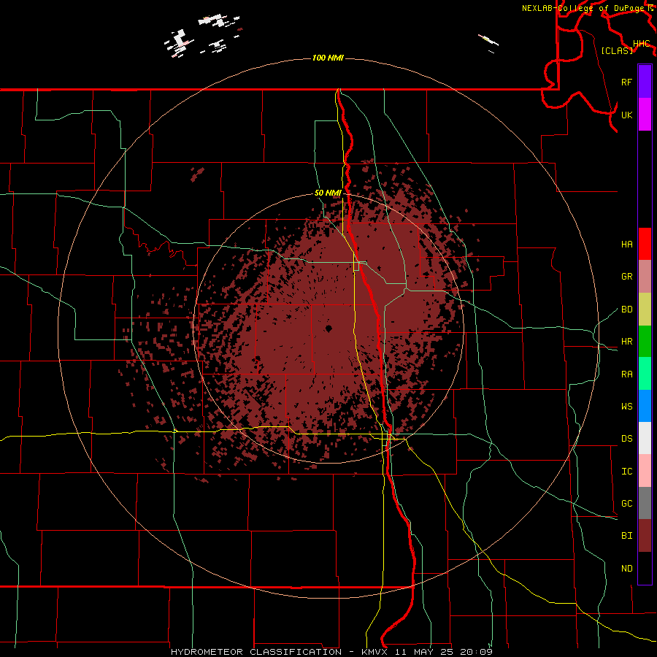Image resolution: width=657 pixels, height=657 pixels.
Task: Click the [CLAS] unit label
Action: [617, 50]
